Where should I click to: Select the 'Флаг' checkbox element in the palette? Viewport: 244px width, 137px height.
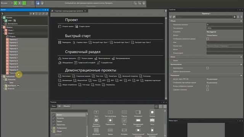[x=124, y=121]
